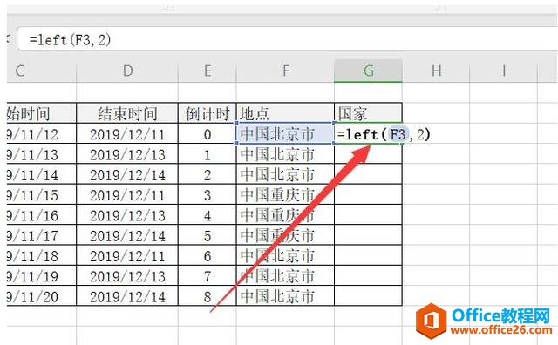The width and height of the screenshot is (558, 345).
Task: Select 中国重庆市 in the countdown 3 row
Action: (x=285, y=194)
